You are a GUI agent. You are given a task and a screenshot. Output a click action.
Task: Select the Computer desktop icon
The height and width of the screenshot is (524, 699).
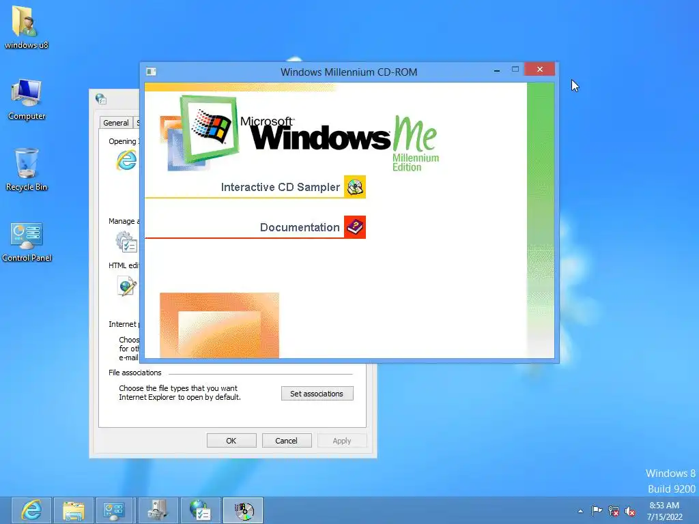tap(27, 100)
